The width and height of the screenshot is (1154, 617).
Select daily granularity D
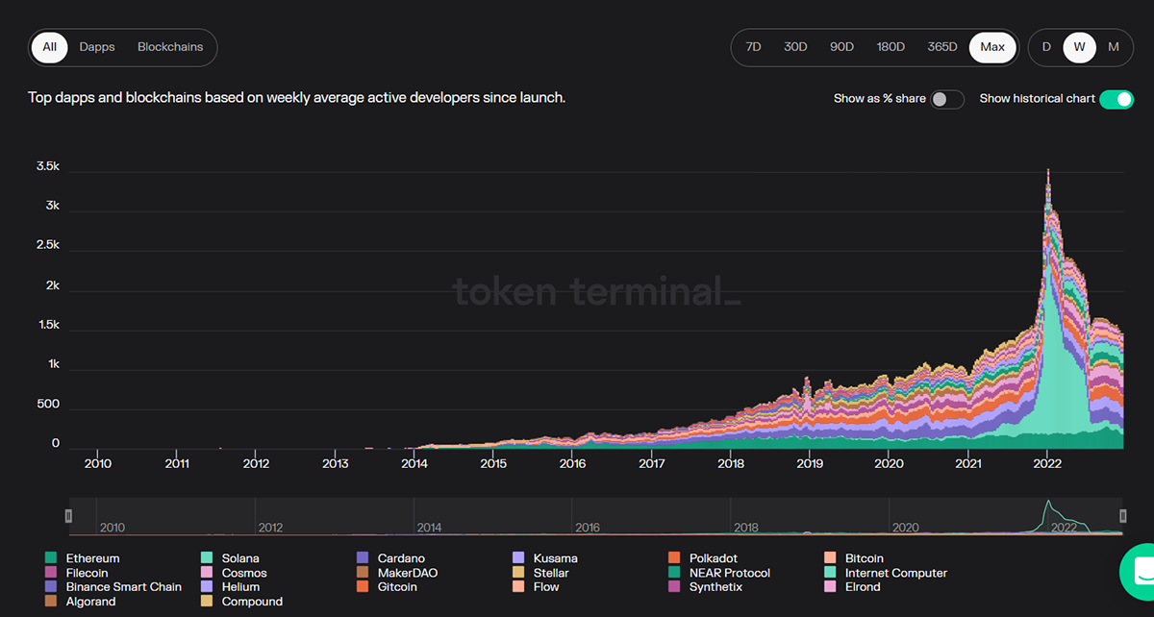(x=1046, y=47)
